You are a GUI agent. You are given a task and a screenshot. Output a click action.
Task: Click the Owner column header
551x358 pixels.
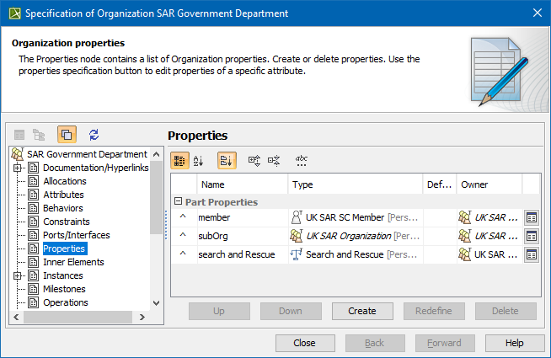(473, 184)
